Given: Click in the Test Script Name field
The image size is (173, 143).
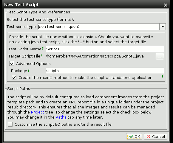Looking at the screenshot, I should [105, 49].
